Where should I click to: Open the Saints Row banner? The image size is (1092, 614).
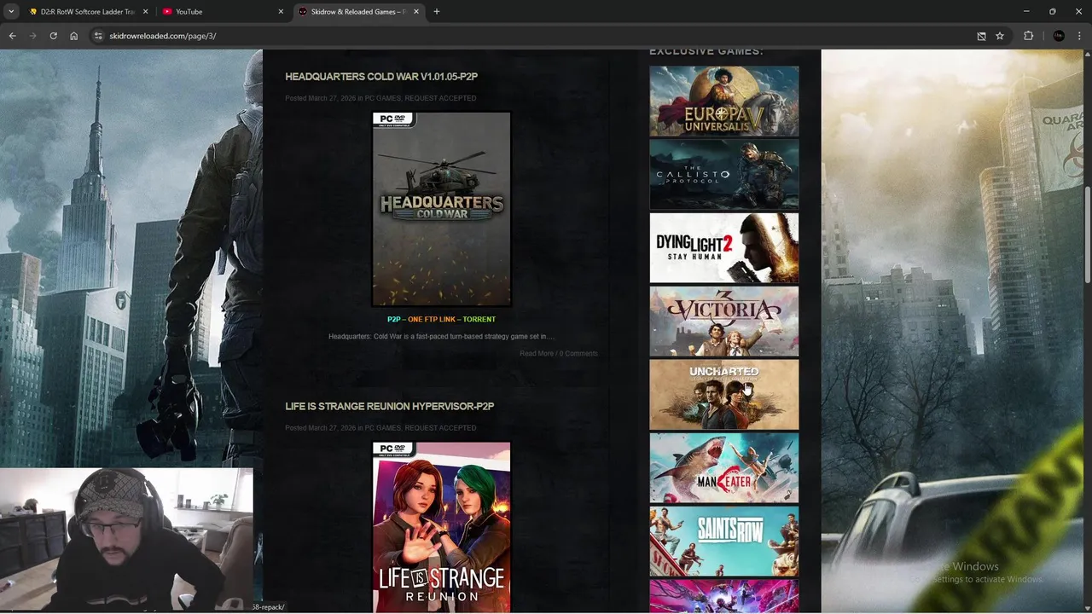[724, 541]
